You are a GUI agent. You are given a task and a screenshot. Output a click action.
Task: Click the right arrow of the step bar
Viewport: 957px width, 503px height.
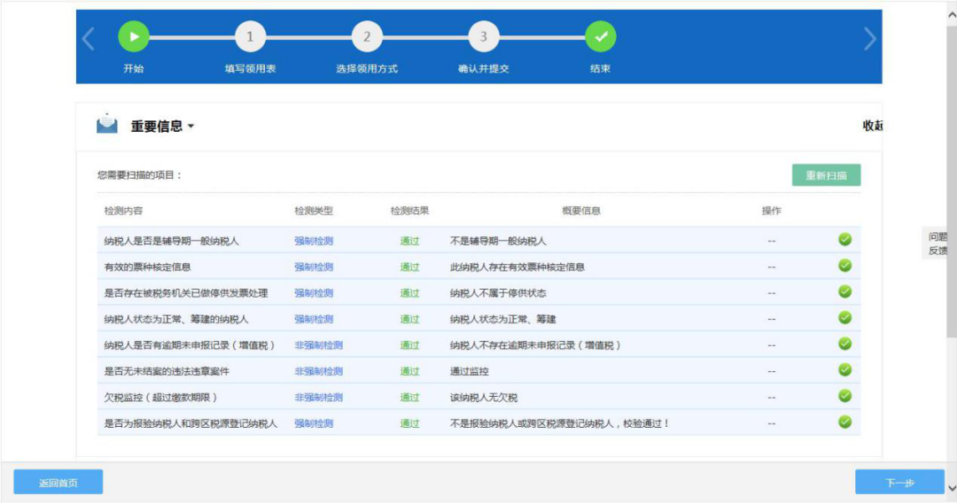(870, 39)
